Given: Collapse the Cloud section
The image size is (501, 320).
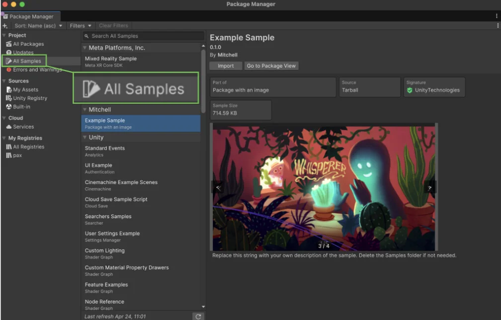Looking at the screenshot, I should [x=4, y=118].
